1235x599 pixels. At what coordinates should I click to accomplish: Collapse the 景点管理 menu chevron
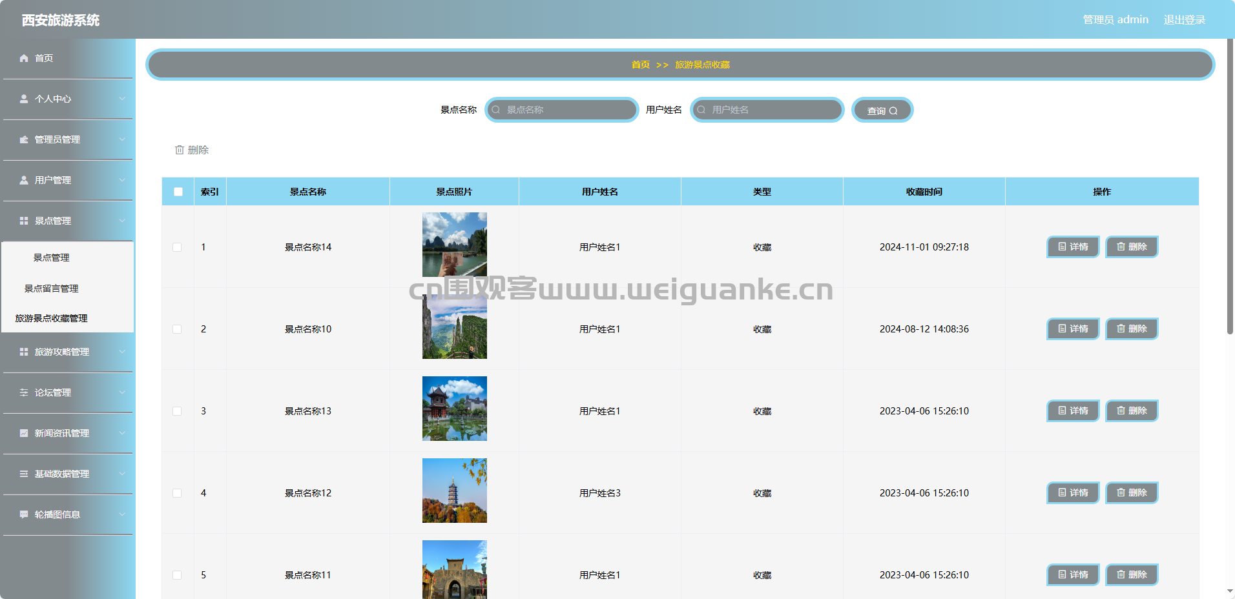pyautogui.click(x=122, y=221)
